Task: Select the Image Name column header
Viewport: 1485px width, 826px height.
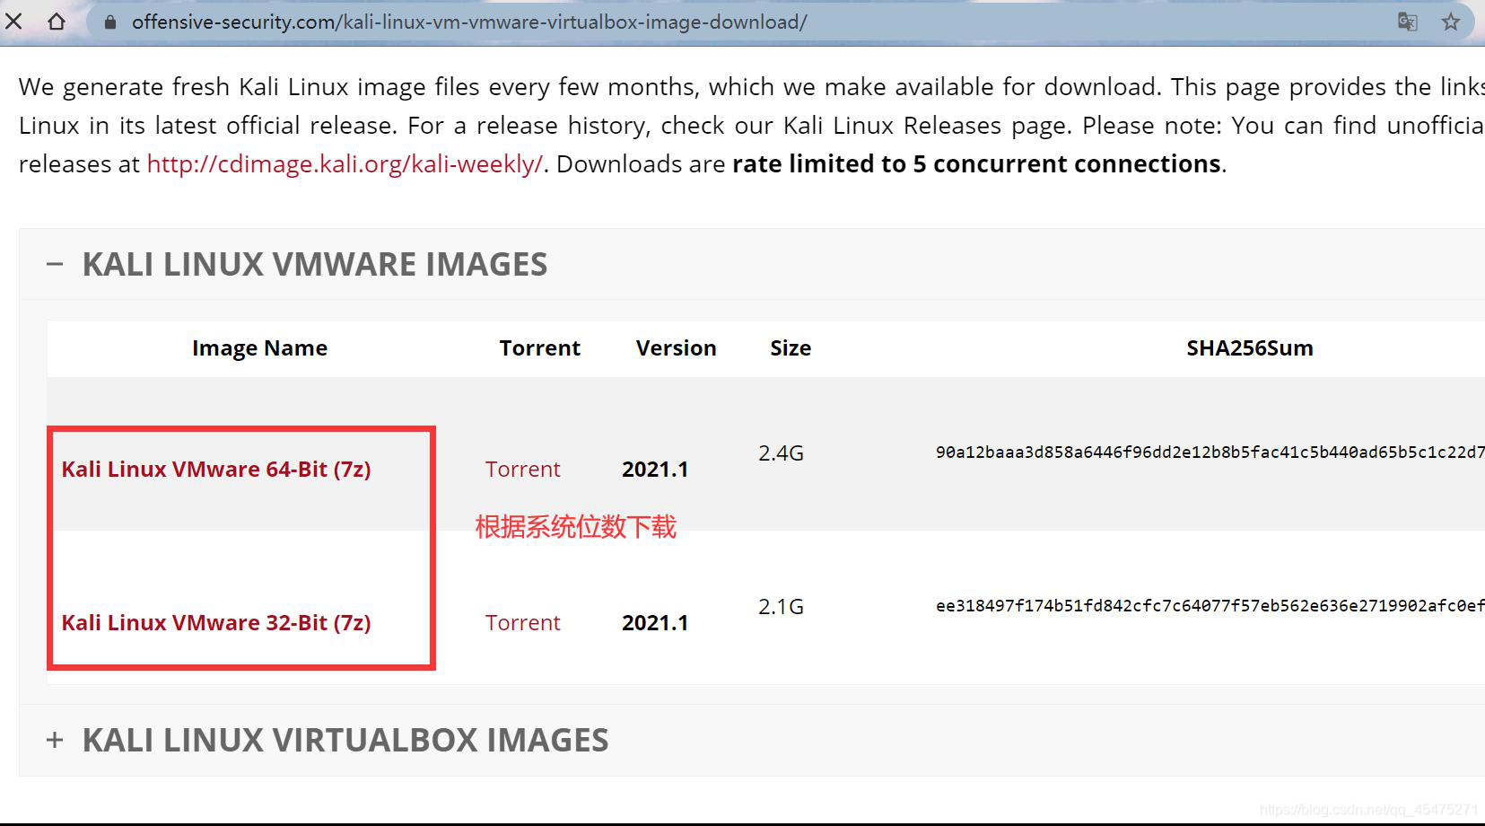Action: 259,347
